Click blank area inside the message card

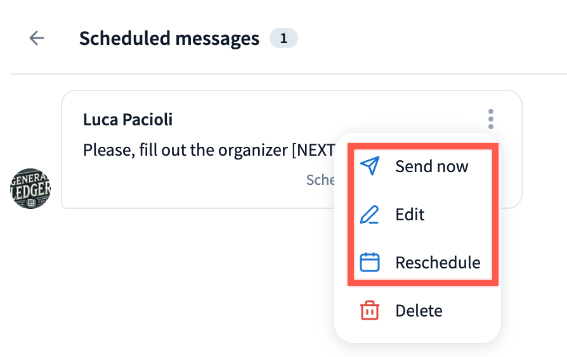point(190,187)
